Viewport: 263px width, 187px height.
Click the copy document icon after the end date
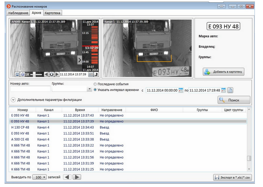[230, 90]
